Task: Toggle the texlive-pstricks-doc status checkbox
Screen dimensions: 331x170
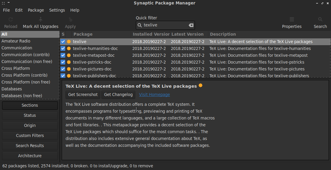Action: [x=63, y=62]
